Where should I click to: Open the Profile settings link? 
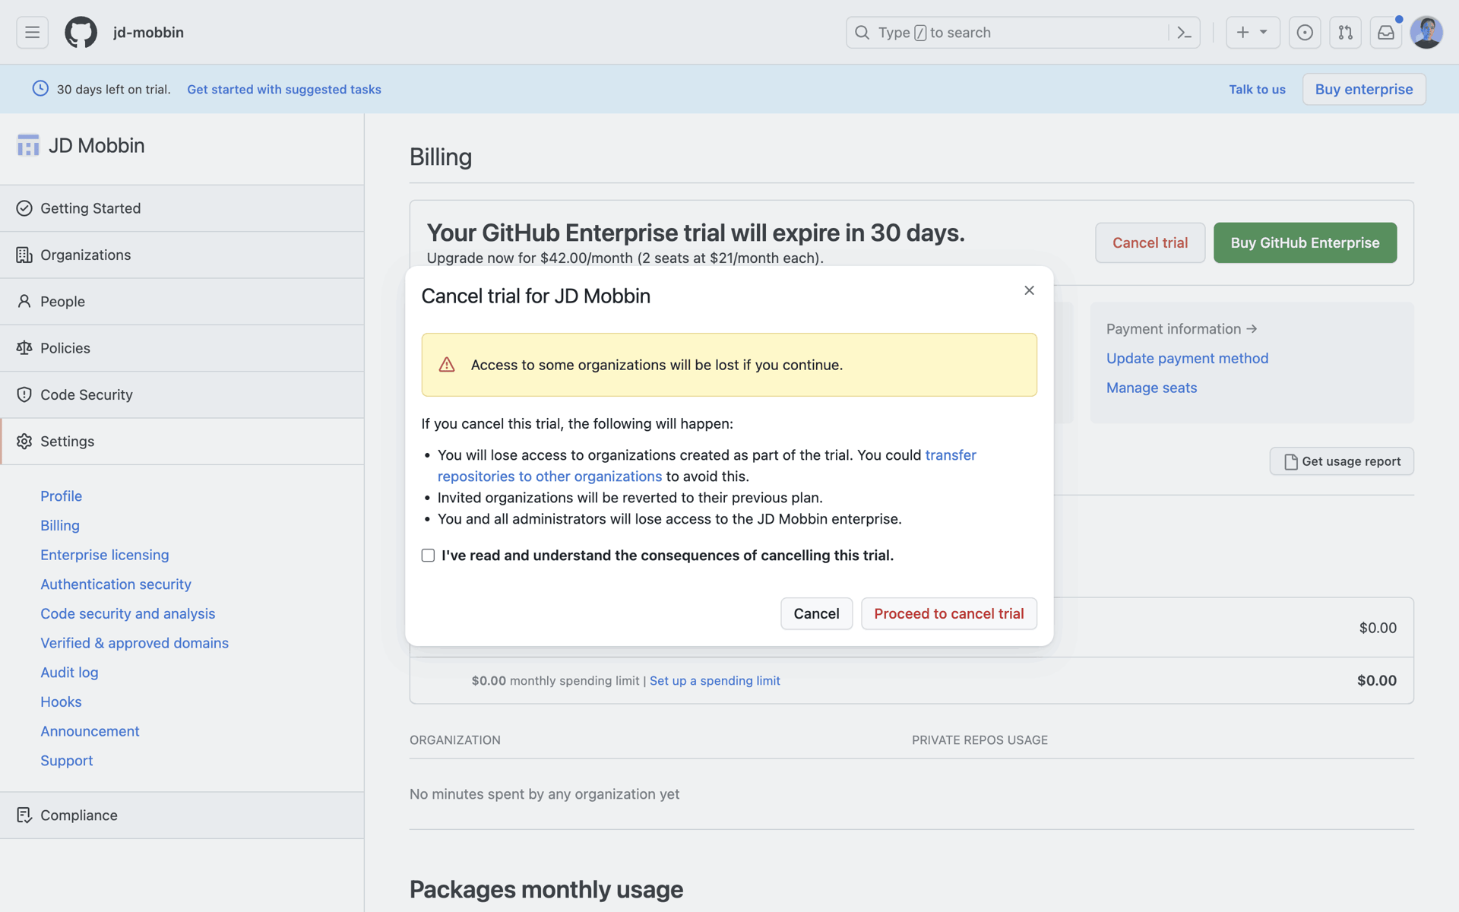[x=61, y=496]
